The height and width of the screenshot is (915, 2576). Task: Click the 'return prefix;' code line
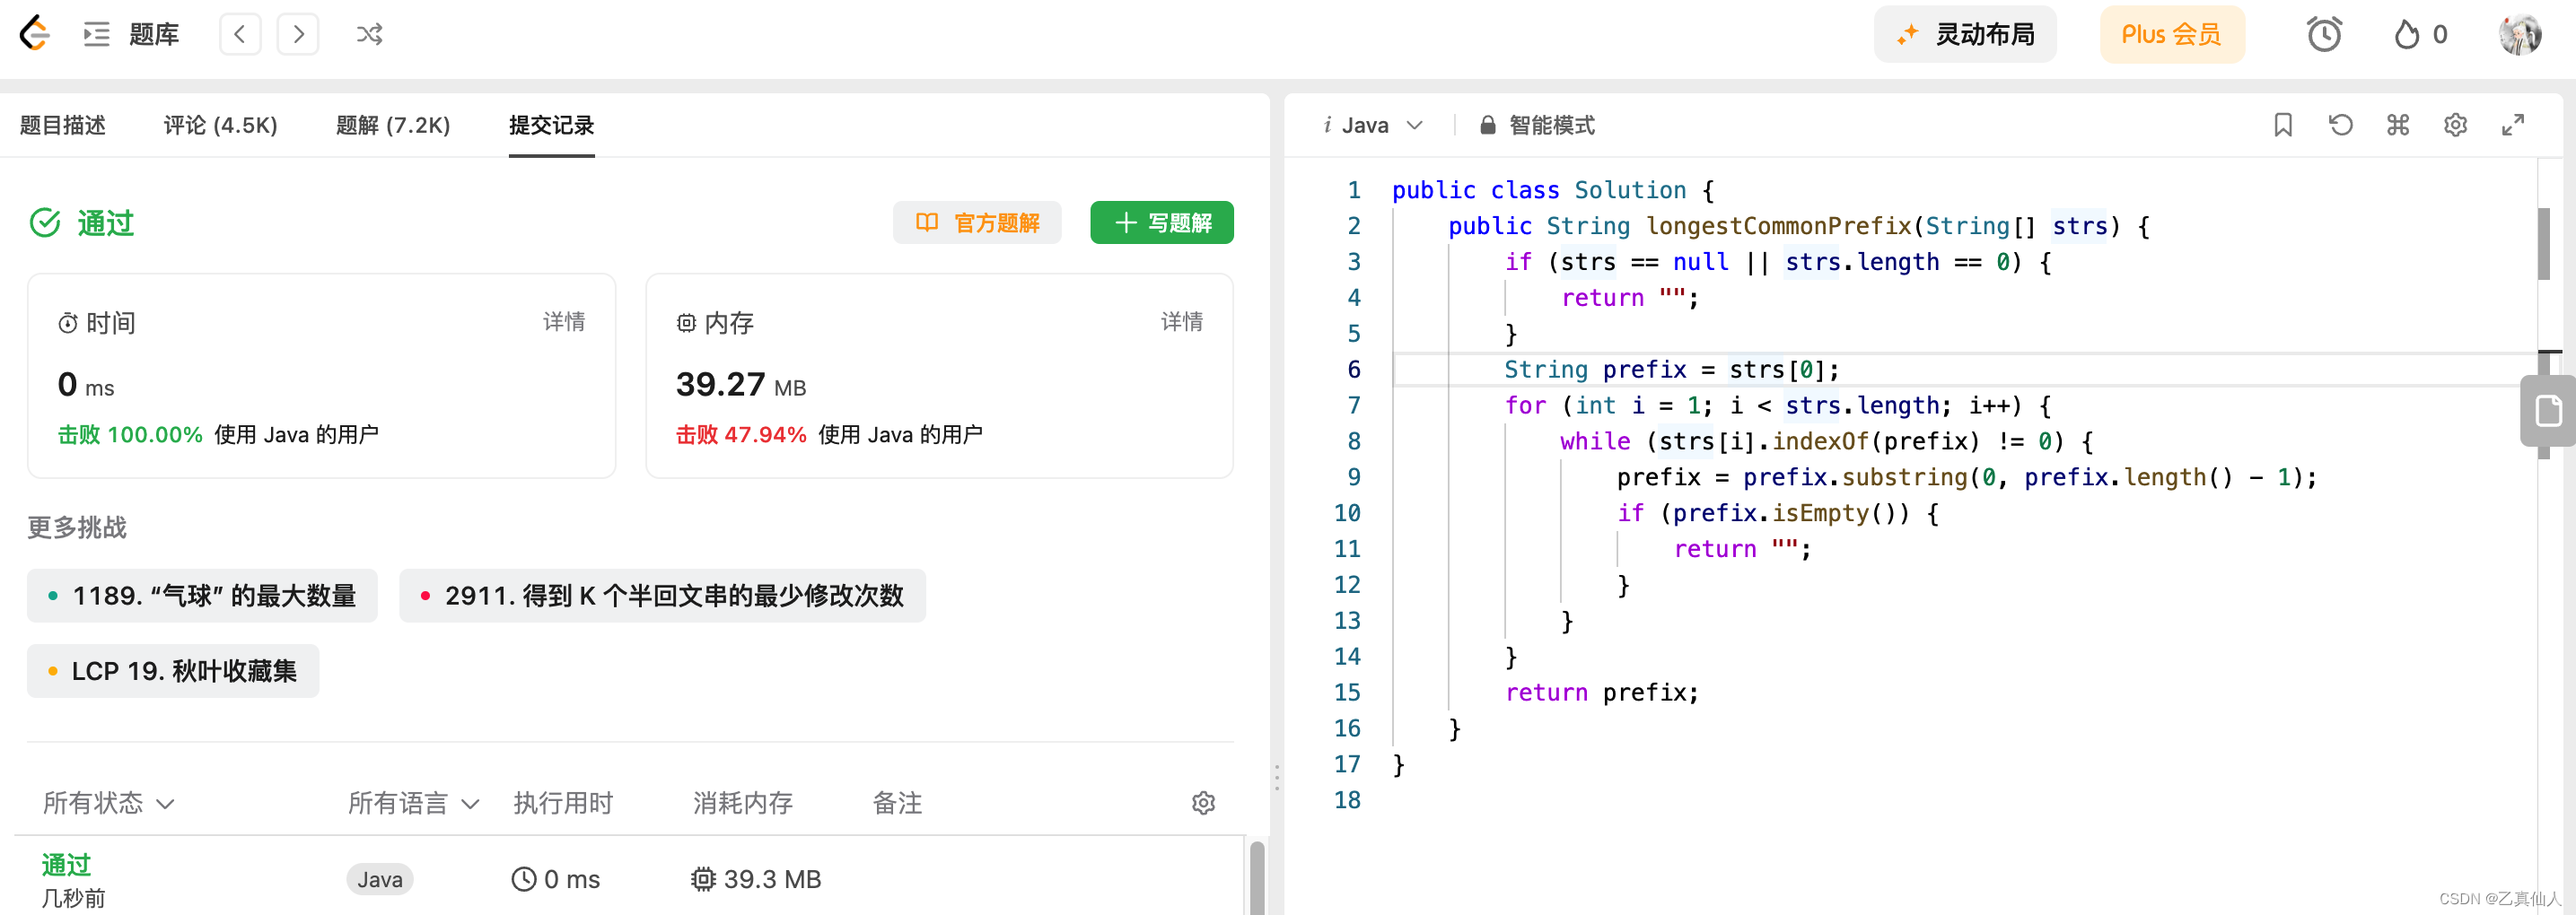(x=1602, y=693)
